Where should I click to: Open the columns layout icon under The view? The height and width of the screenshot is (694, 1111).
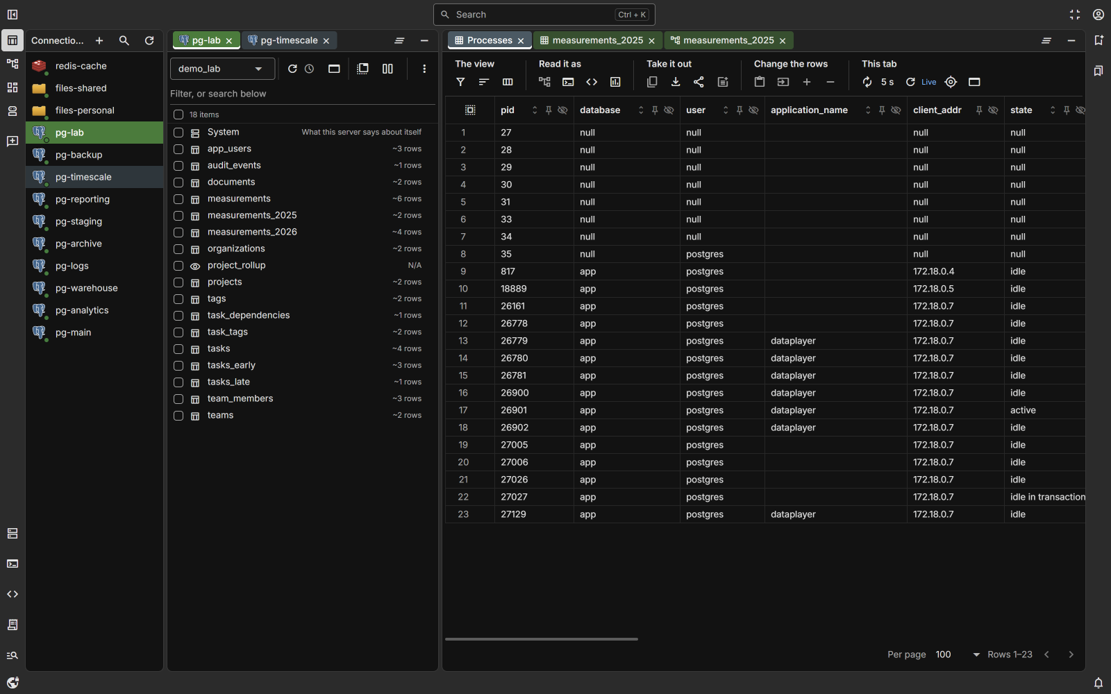pyautogui.click(x=508, y=82)
